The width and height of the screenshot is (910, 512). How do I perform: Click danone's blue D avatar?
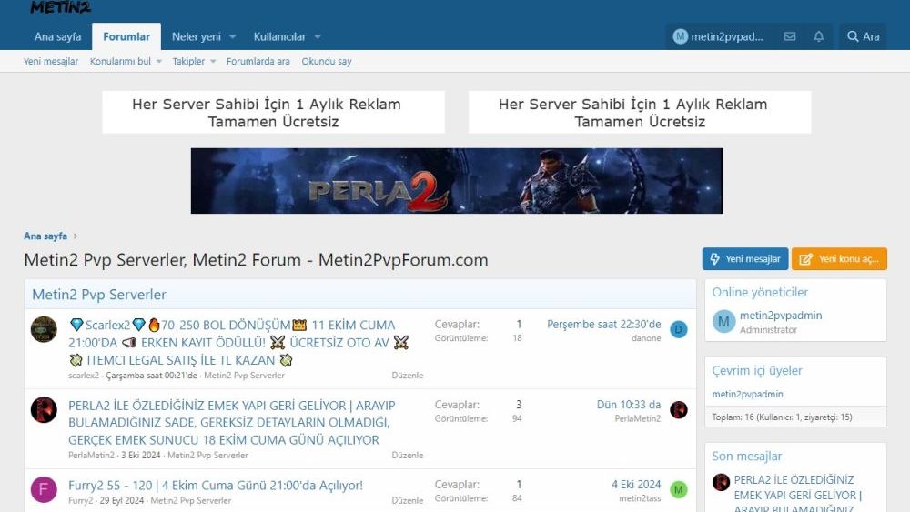pos(679,329)
